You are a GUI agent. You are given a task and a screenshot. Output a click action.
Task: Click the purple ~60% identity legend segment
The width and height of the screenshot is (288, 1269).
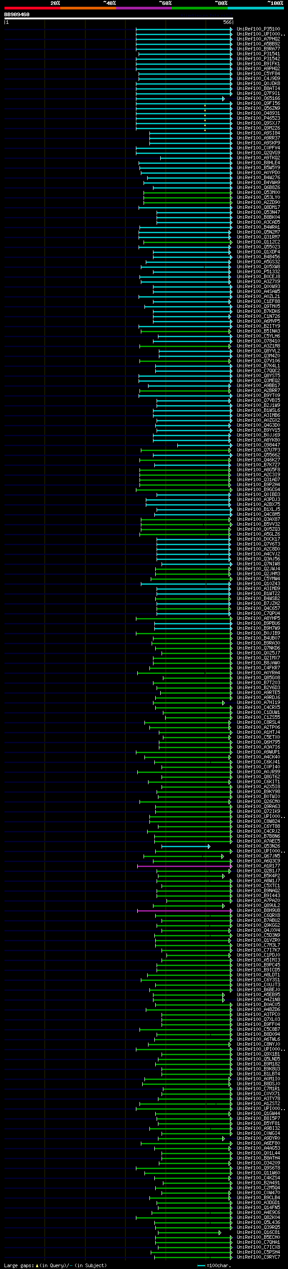(144, 8)
